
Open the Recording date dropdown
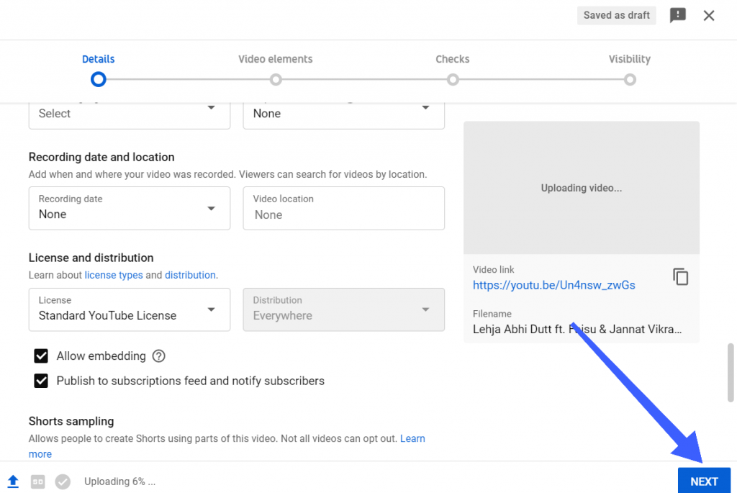[x=130, y=209]
